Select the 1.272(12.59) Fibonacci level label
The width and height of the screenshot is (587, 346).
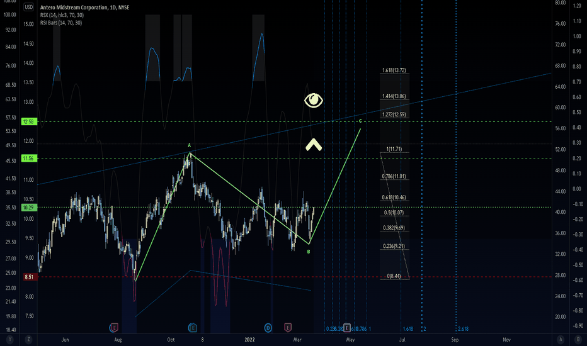pos(394,114)
